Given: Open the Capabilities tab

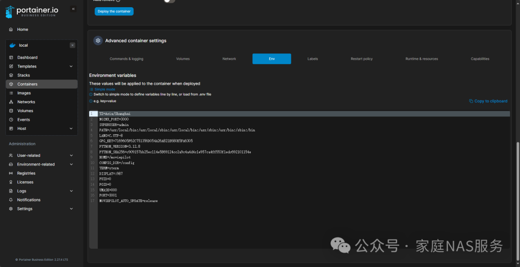Looking at the screenshot, I should pos(480,59).
